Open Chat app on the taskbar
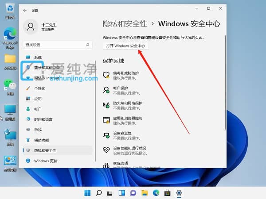The image size is (266, 199). click(133, 193)
